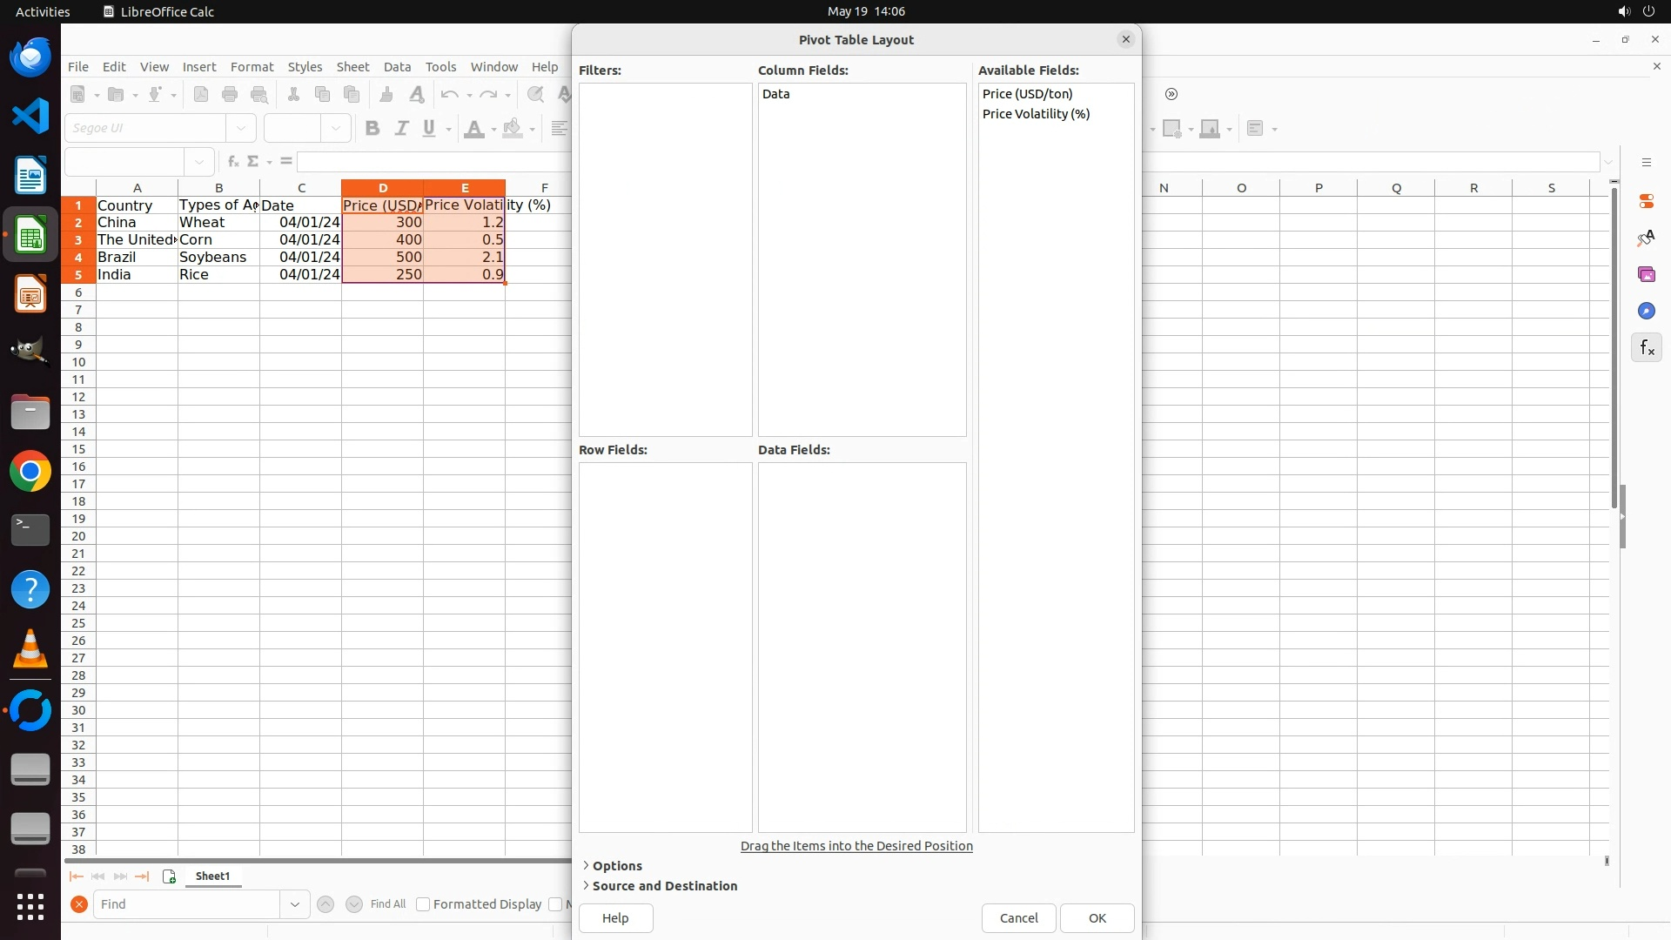This screenshot has width=1671, height=940.
Task: Close the Find toolbar with the red X
Action: 79,904
